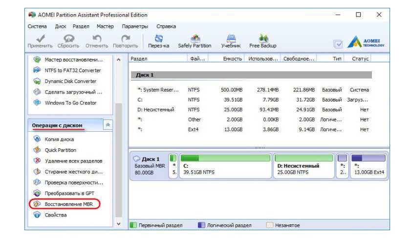The image size is (412, 240).
Task: Click the Применить (Apply) toolbar icon
Action: [40, 40]
